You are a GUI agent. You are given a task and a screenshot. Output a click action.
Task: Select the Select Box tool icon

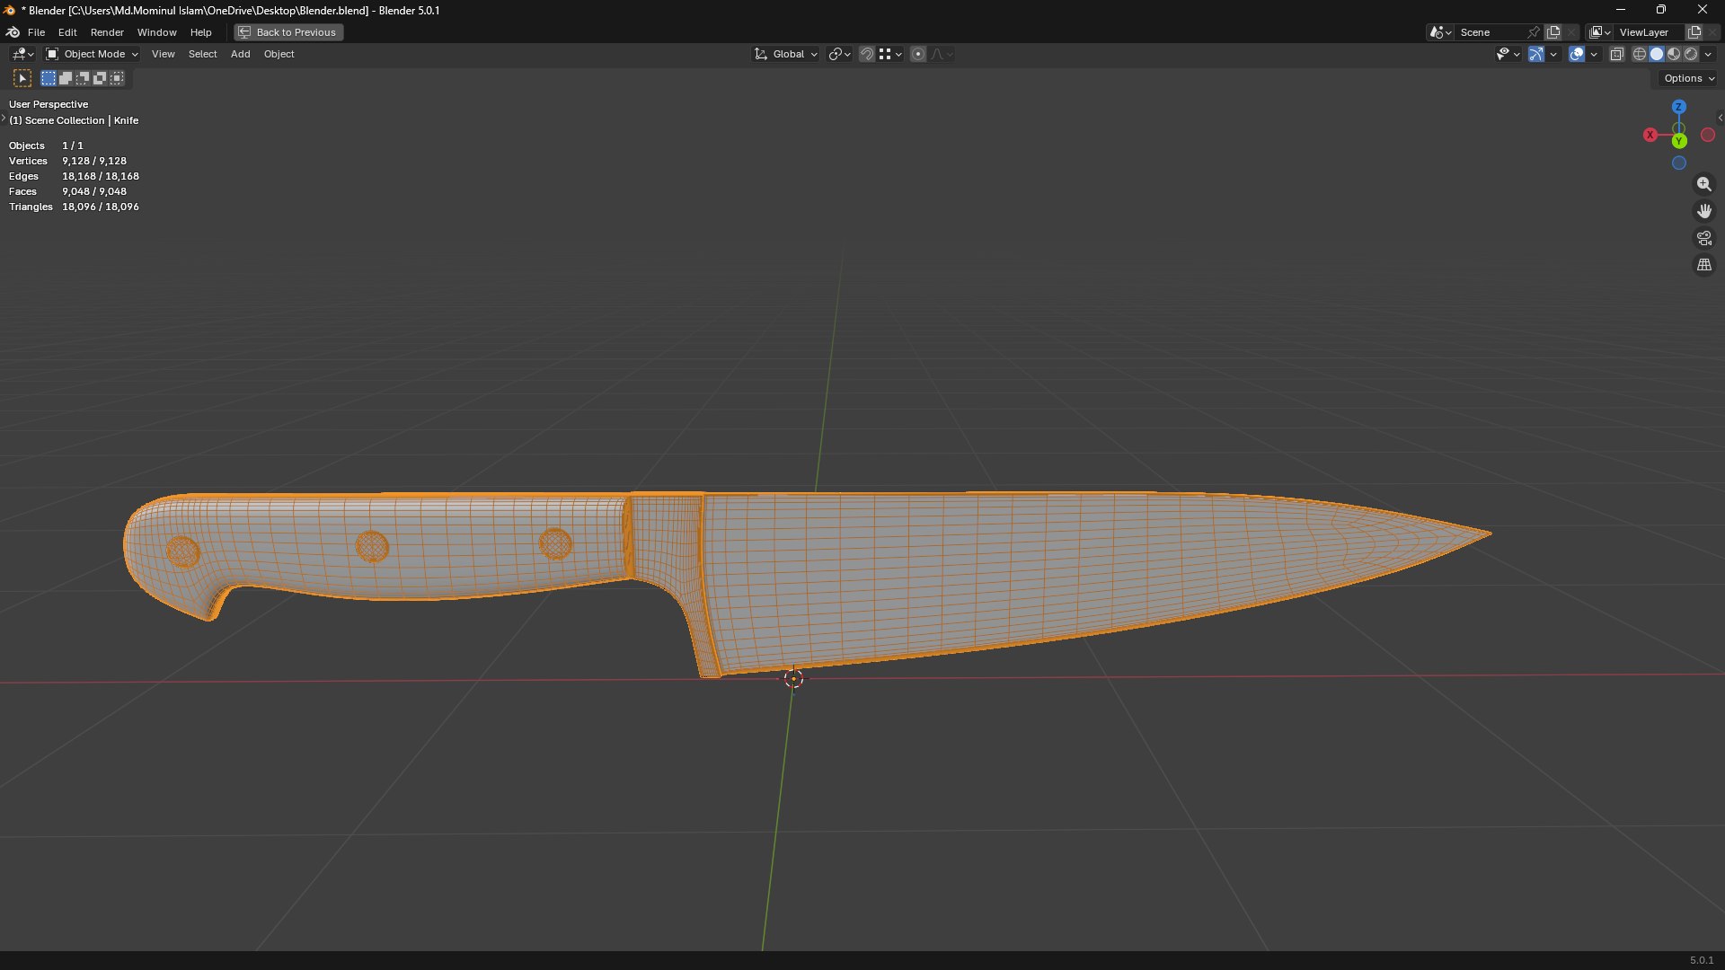22,79
